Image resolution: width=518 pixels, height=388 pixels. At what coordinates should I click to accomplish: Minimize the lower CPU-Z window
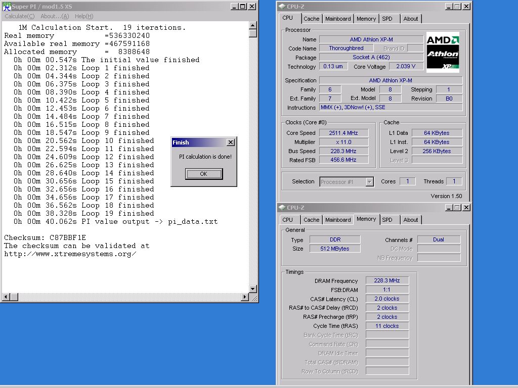449,208
